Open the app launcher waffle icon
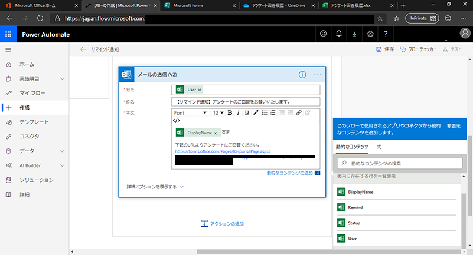473x255 pixels. (x=8, y=34)
